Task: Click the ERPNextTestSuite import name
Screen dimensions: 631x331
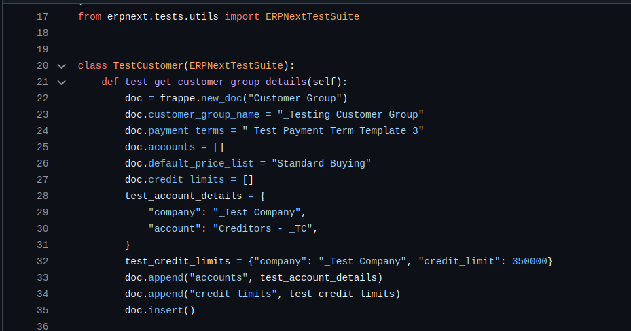Action: [x=312, y=16]
